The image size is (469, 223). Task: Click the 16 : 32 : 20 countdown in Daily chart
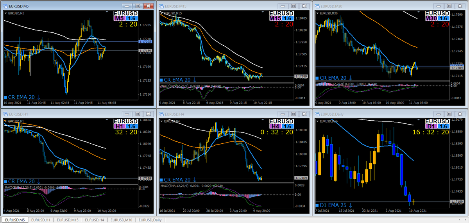coord(430,133)
